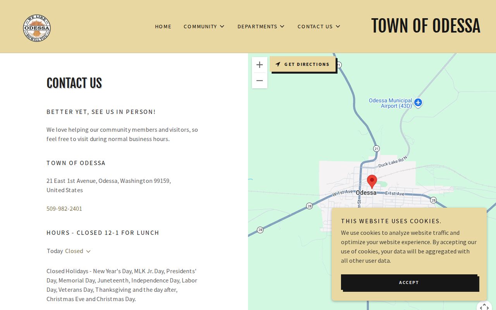Click the 21 East 1st Avenue address text

coord(108,185)
